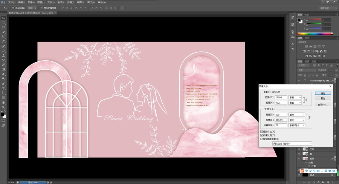The width and height of the screenshot is (339, 184).
Task: Click the color spectrum ramp
Action: pos(315,34)
